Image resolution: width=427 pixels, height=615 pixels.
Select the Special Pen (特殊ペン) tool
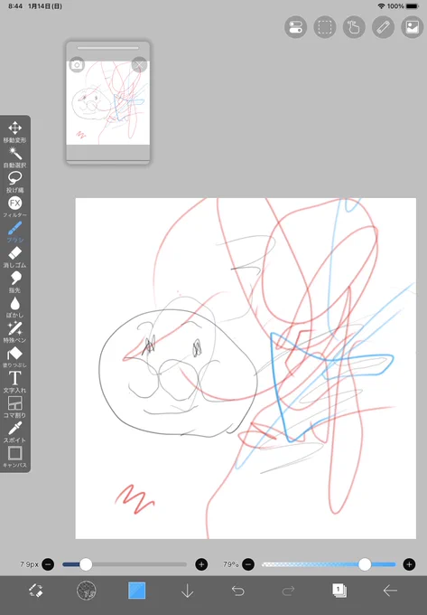pos(14,332)
